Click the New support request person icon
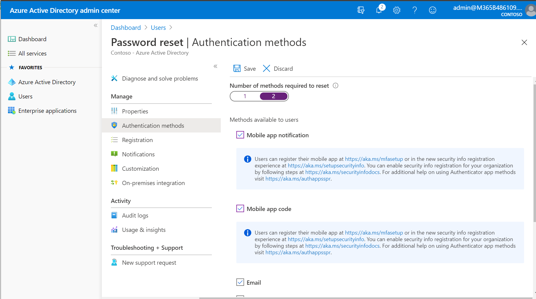 114,262
